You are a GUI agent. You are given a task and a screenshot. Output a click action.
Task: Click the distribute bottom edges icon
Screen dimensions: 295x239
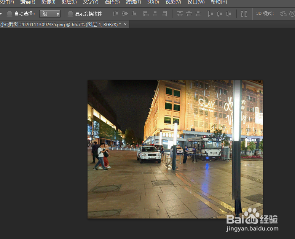(x=198, y=14)
